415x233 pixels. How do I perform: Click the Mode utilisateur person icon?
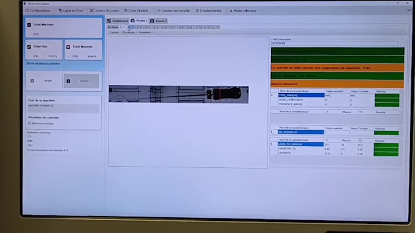231,11
